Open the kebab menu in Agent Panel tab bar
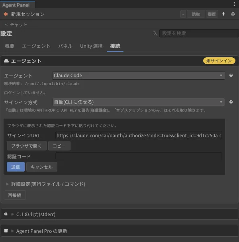The width and height of the screenshot is (239, 242). point(234,4)
